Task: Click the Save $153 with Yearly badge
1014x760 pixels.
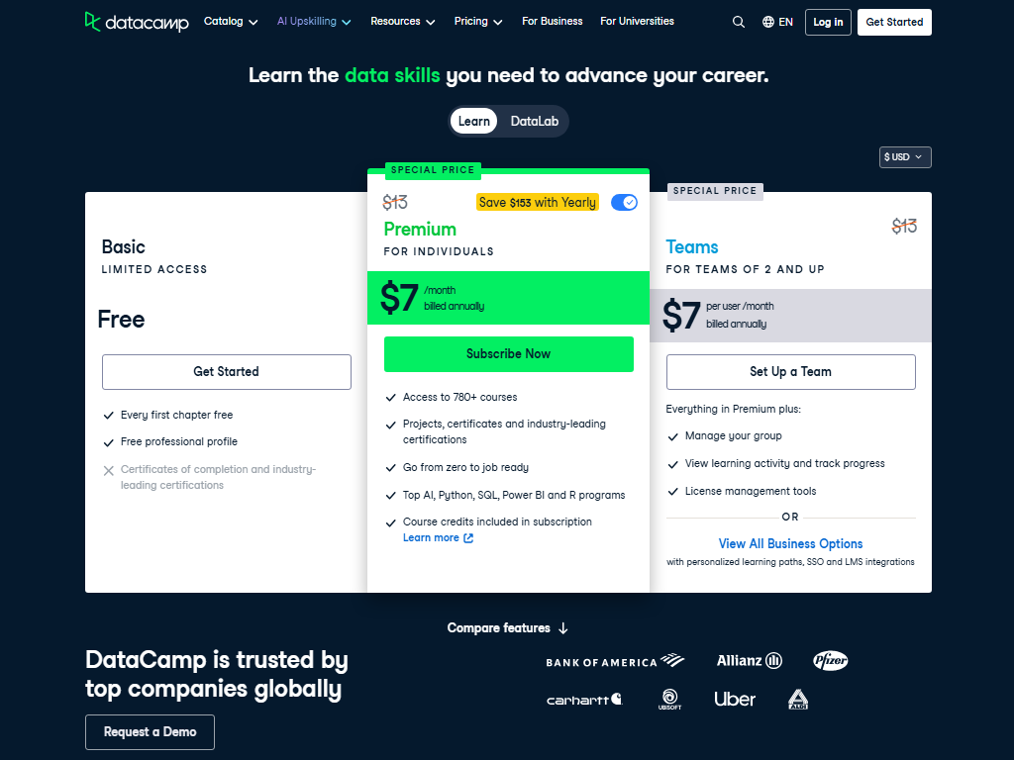Action: tap(538, 202)
